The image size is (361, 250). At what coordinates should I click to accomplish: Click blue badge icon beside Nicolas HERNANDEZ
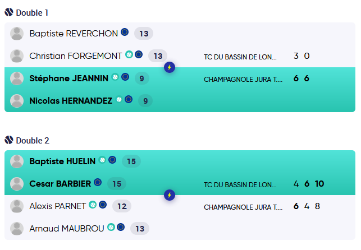[x=129, y=99]
